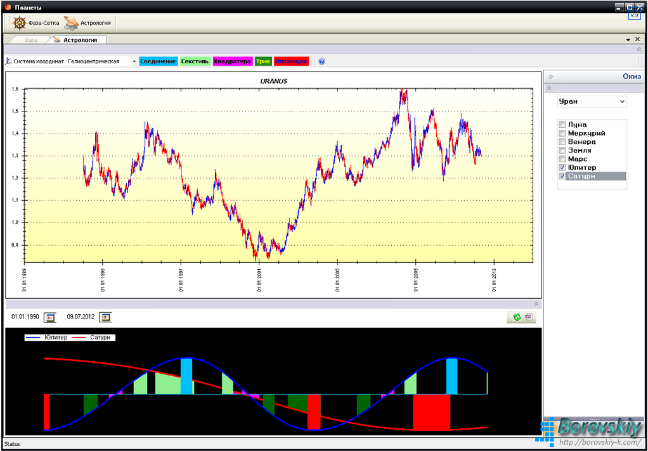Click the 01 01 2001 date axis label
Screen dimensions: 648x451
point(259,279)
